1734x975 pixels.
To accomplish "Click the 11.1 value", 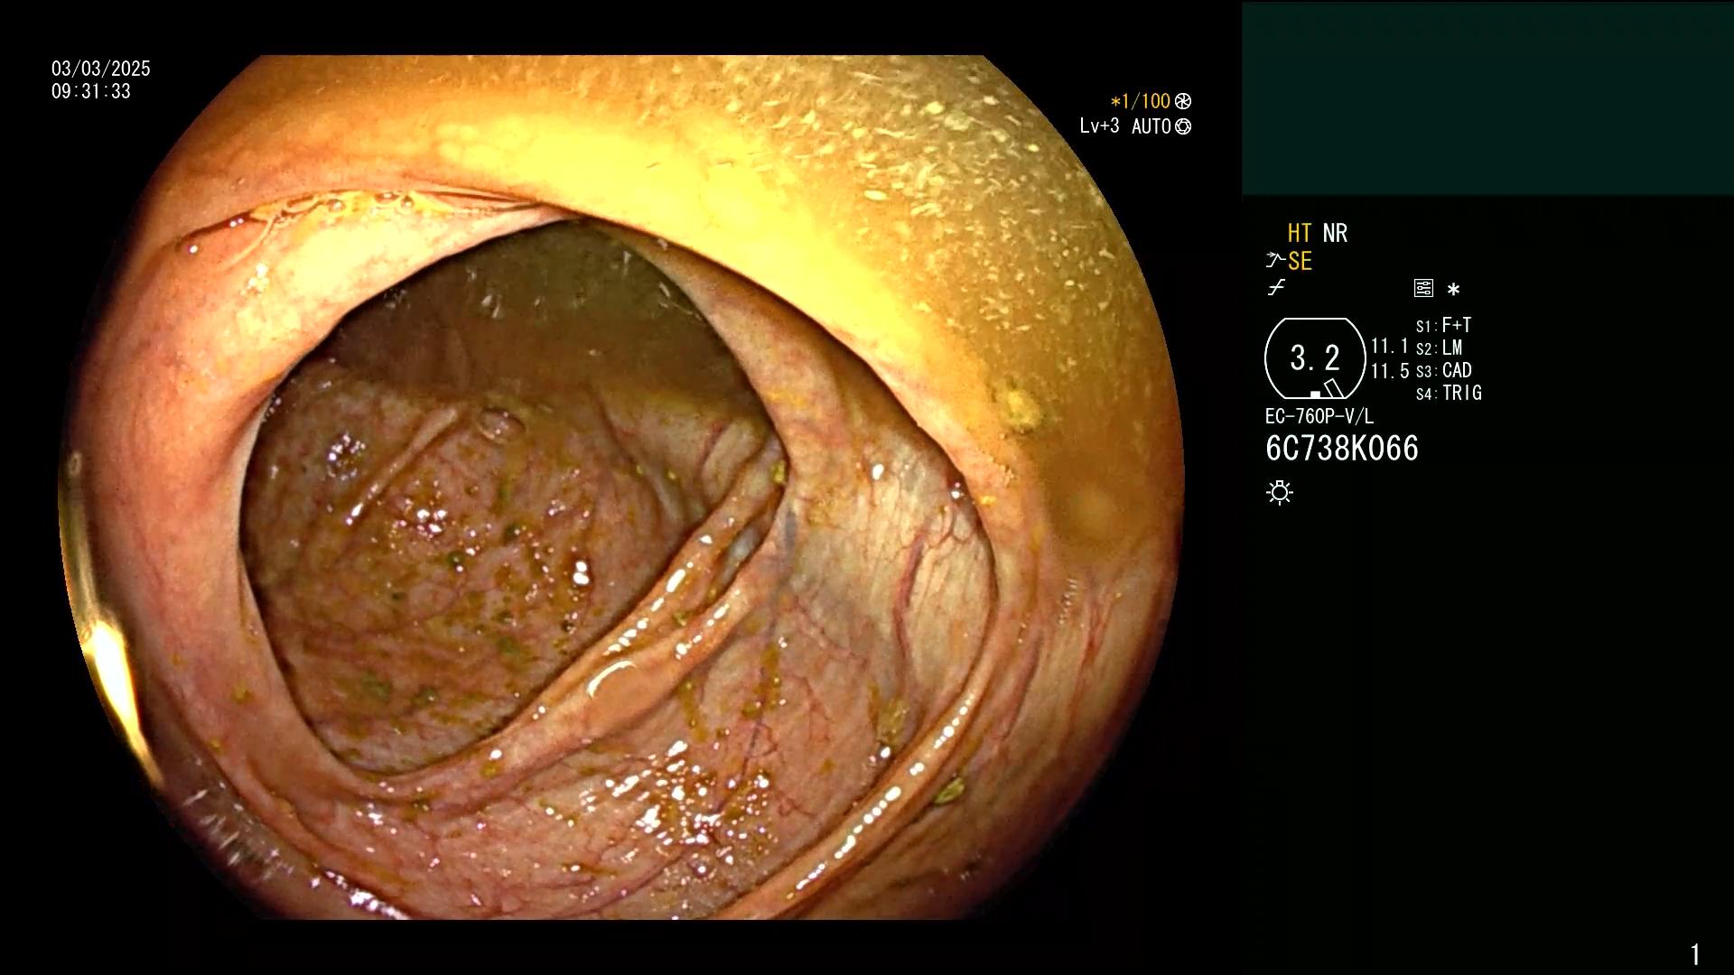I will (x=1390, y=347).
